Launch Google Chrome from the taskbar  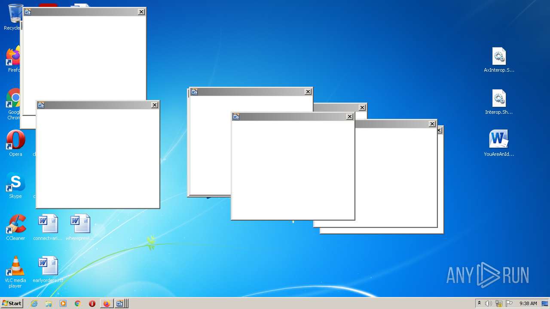click(78, 303)
